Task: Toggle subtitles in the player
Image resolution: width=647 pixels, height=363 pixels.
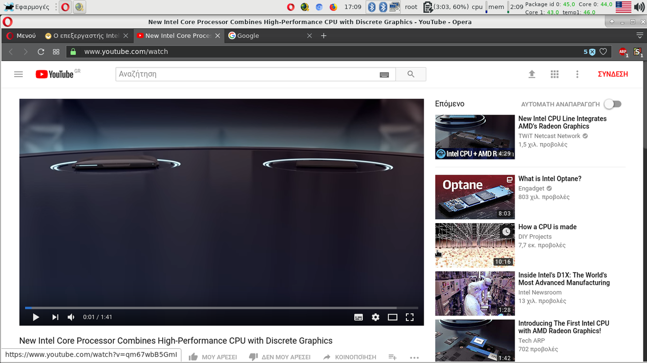Action: [358, 317]
